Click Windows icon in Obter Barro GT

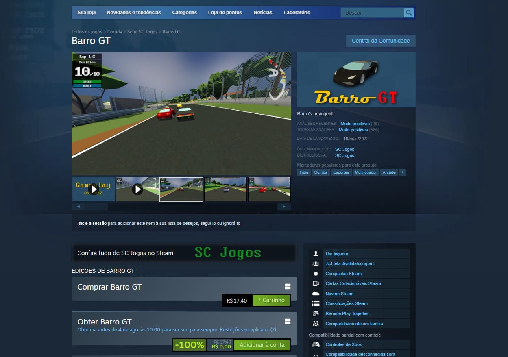(x=288, y=321)
